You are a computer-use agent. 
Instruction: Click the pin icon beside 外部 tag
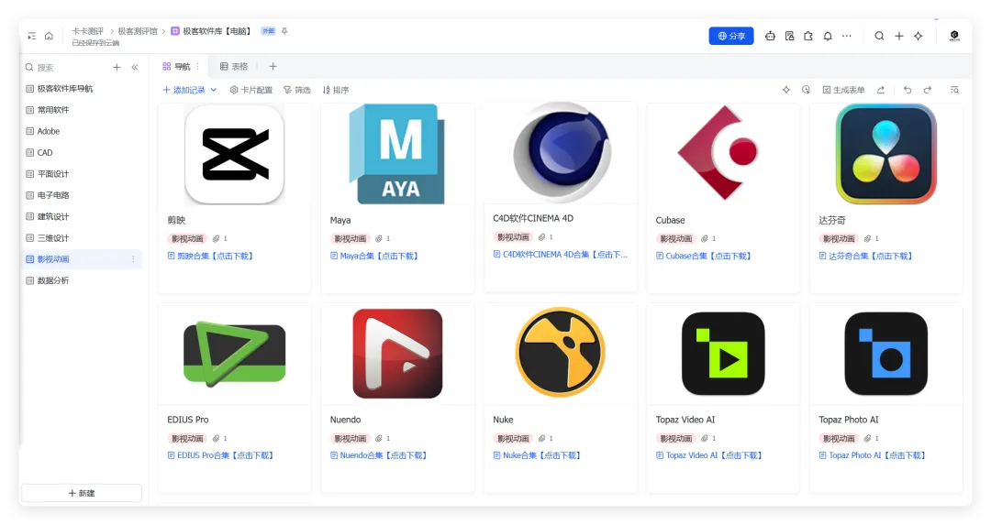(284, 31)
